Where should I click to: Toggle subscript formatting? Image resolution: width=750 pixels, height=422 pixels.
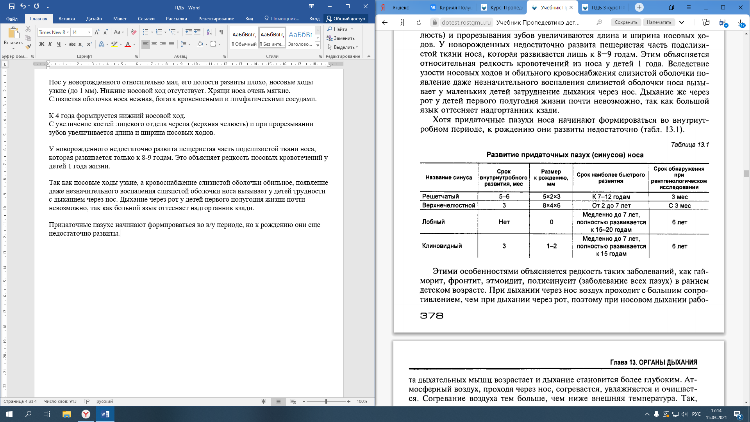(x=81, y=44)
